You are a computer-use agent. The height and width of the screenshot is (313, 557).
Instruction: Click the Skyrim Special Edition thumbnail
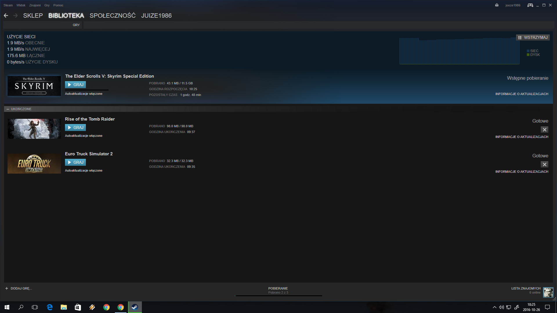pos(34,86)
